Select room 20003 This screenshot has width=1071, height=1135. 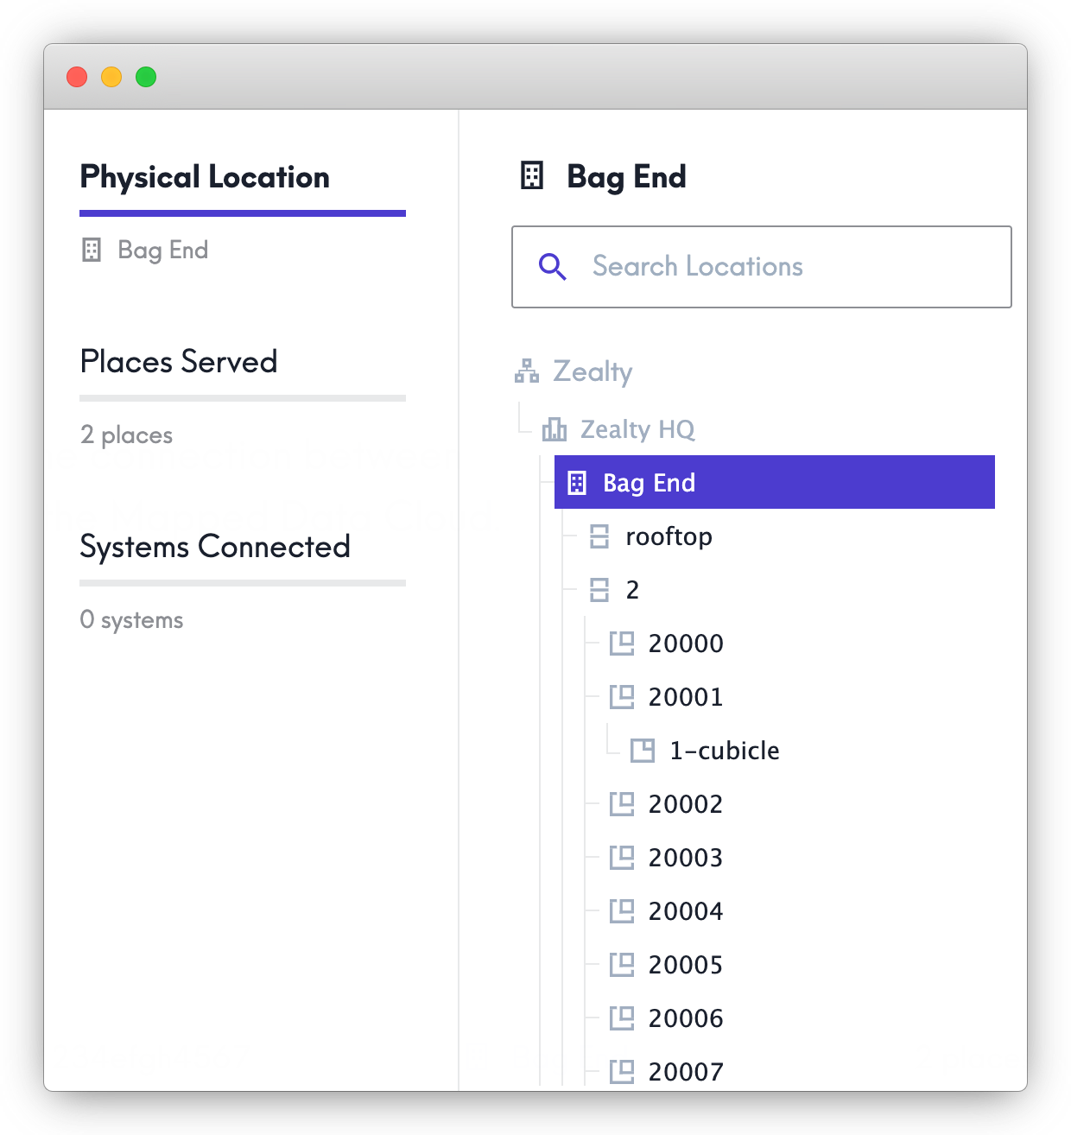pos(686,858)
